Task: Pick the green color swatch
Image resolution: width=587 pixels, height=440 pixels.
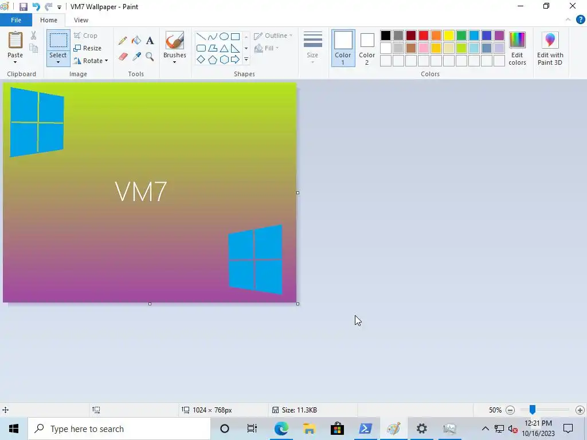Action: 461,36
